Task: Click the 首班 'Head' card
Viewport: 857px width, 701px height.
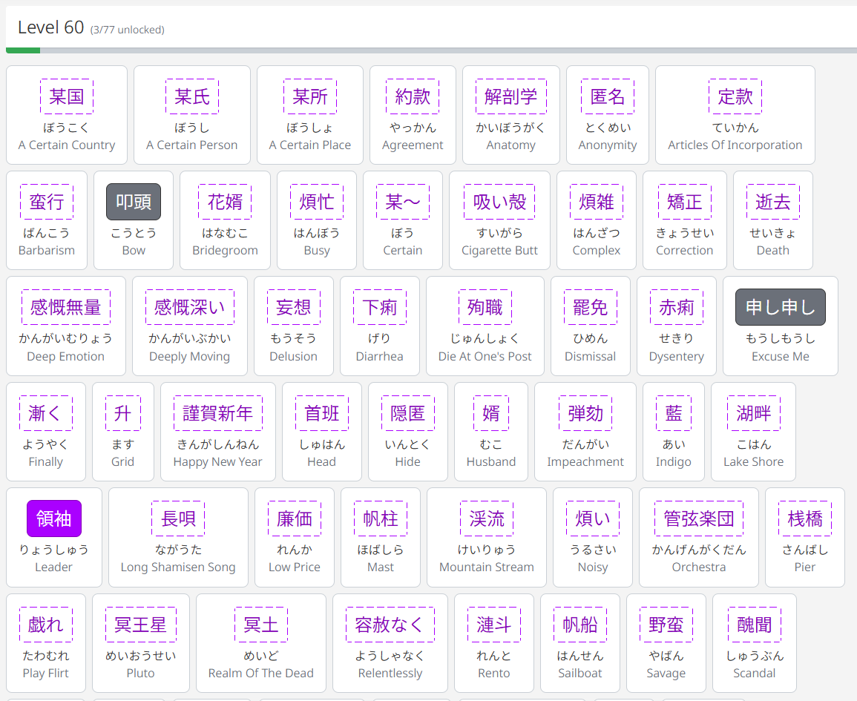Action: [x=322, y=432]
